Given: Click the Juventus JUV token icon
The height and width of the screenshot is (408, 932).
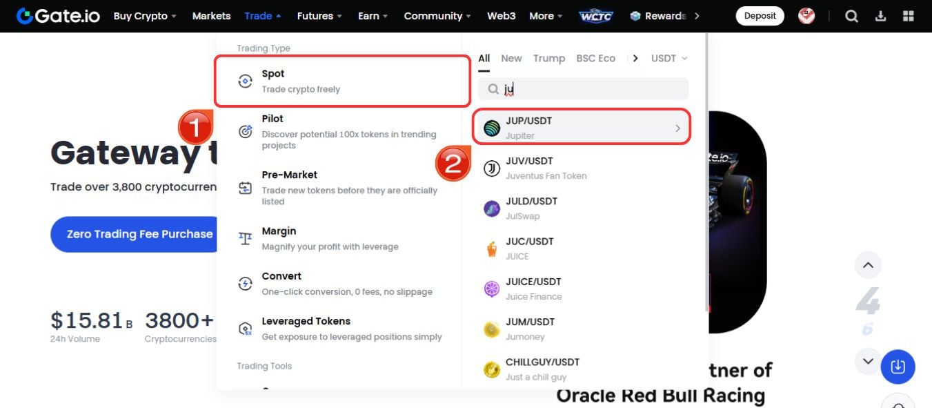Looking at the screenshot, I should click(492, 168).
